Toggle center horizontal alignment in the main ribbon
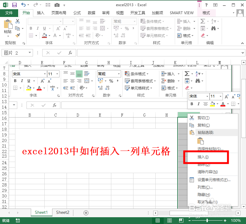This screenshot has height=224, width=246. (88, 28)
